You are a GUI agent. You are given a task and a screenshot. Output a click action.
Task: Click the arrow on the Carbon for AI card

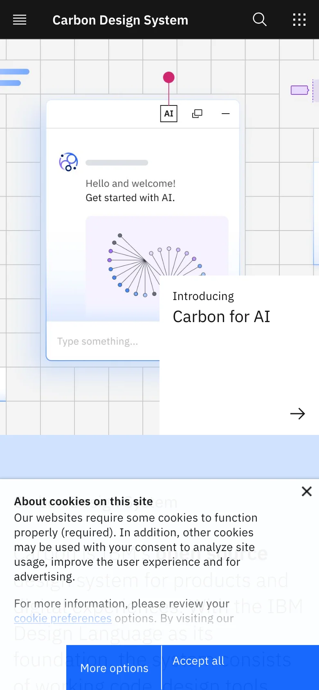[298, 414]
